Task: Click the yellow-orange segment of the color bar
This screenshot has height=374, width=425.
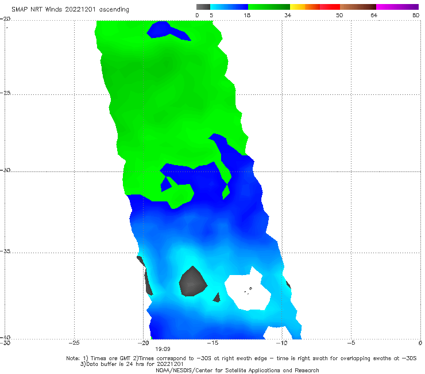Action: [x=304, y=7]
